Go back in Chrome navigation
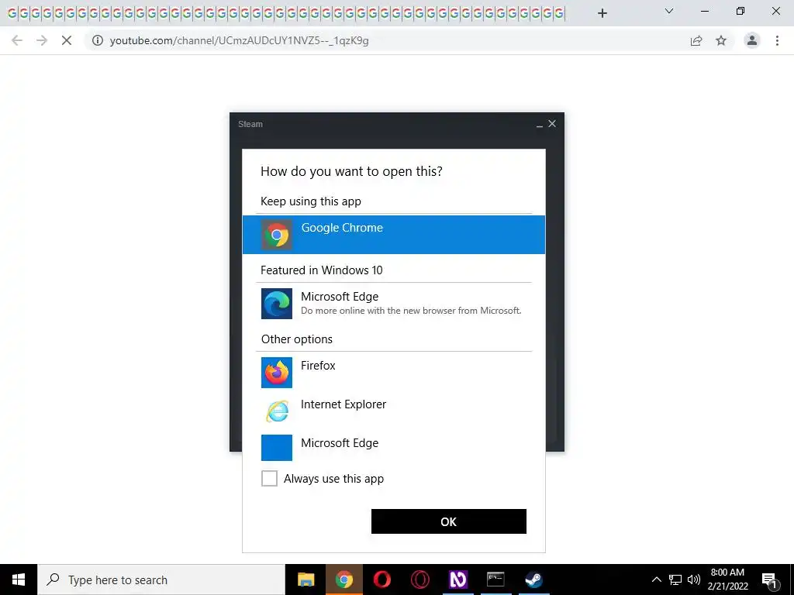This screenshot has width=794, height=595. coord(17,40)
